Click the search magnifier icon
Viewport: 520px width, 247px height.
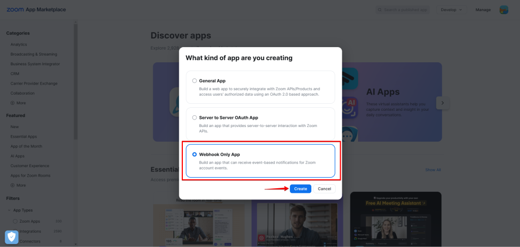(x=380, y=10)
